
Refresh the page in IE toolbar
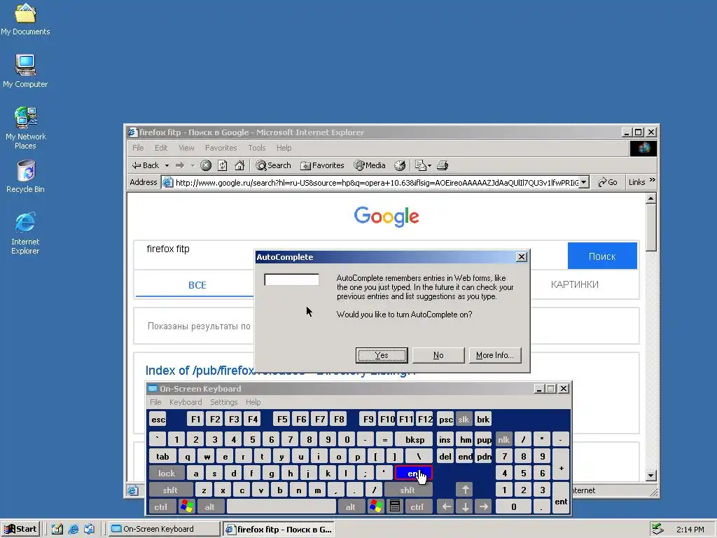point(223,165)
